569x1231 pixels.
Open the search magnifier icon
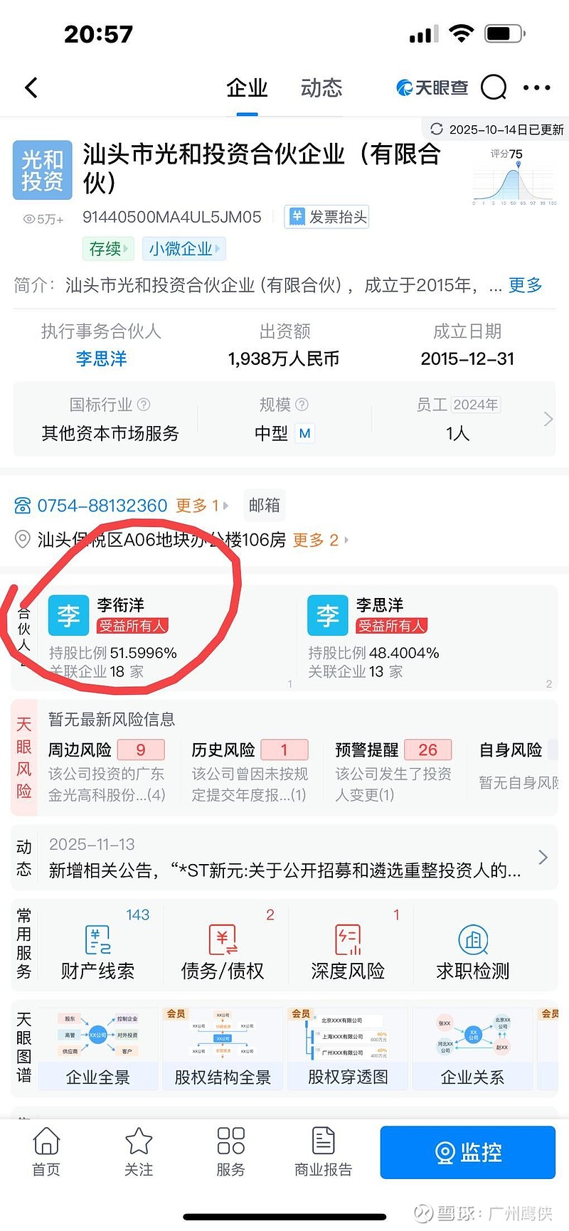point(494,88)
